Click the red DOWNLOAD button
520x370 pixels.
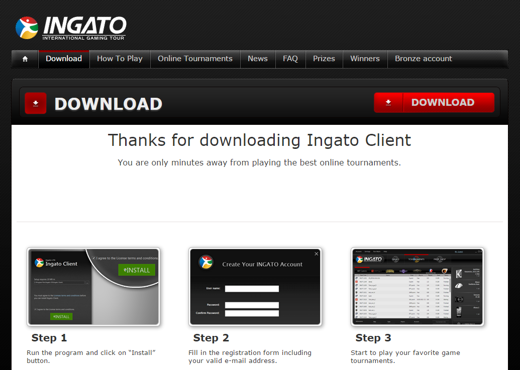pos(434,103)
